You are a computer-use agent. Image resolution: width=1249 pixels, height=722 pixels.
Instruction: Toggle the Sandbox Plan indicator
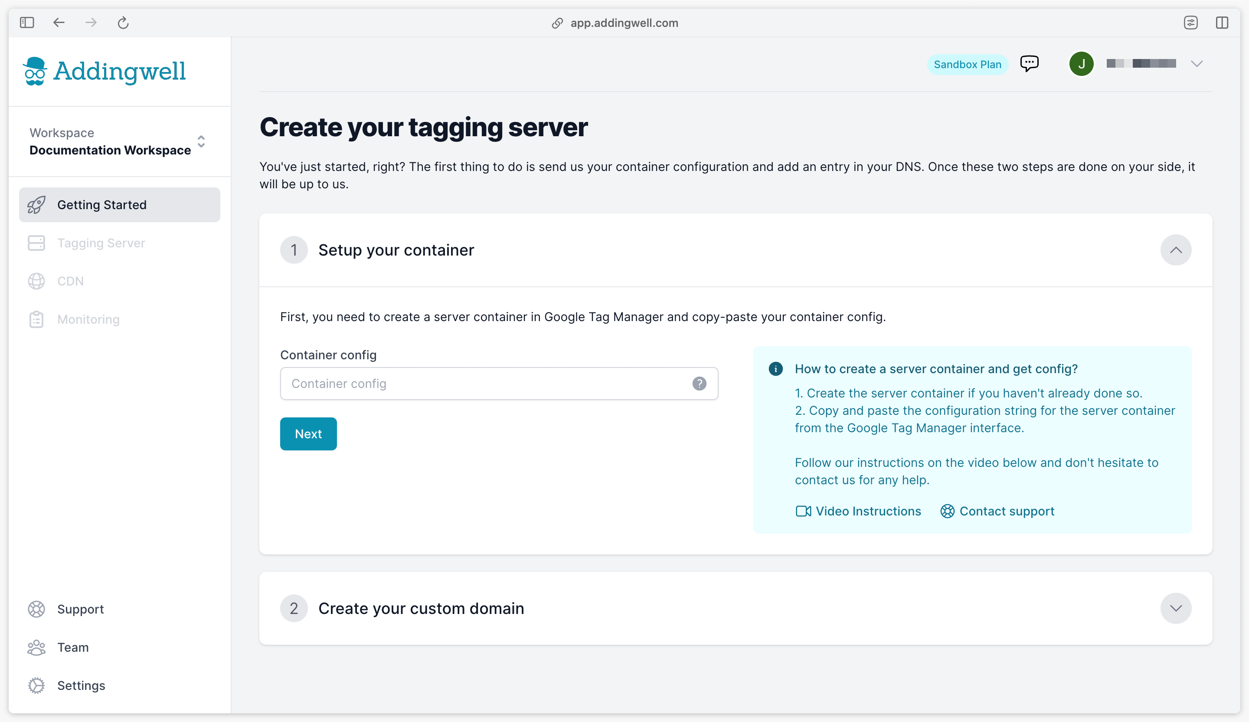tap(968, 64)
